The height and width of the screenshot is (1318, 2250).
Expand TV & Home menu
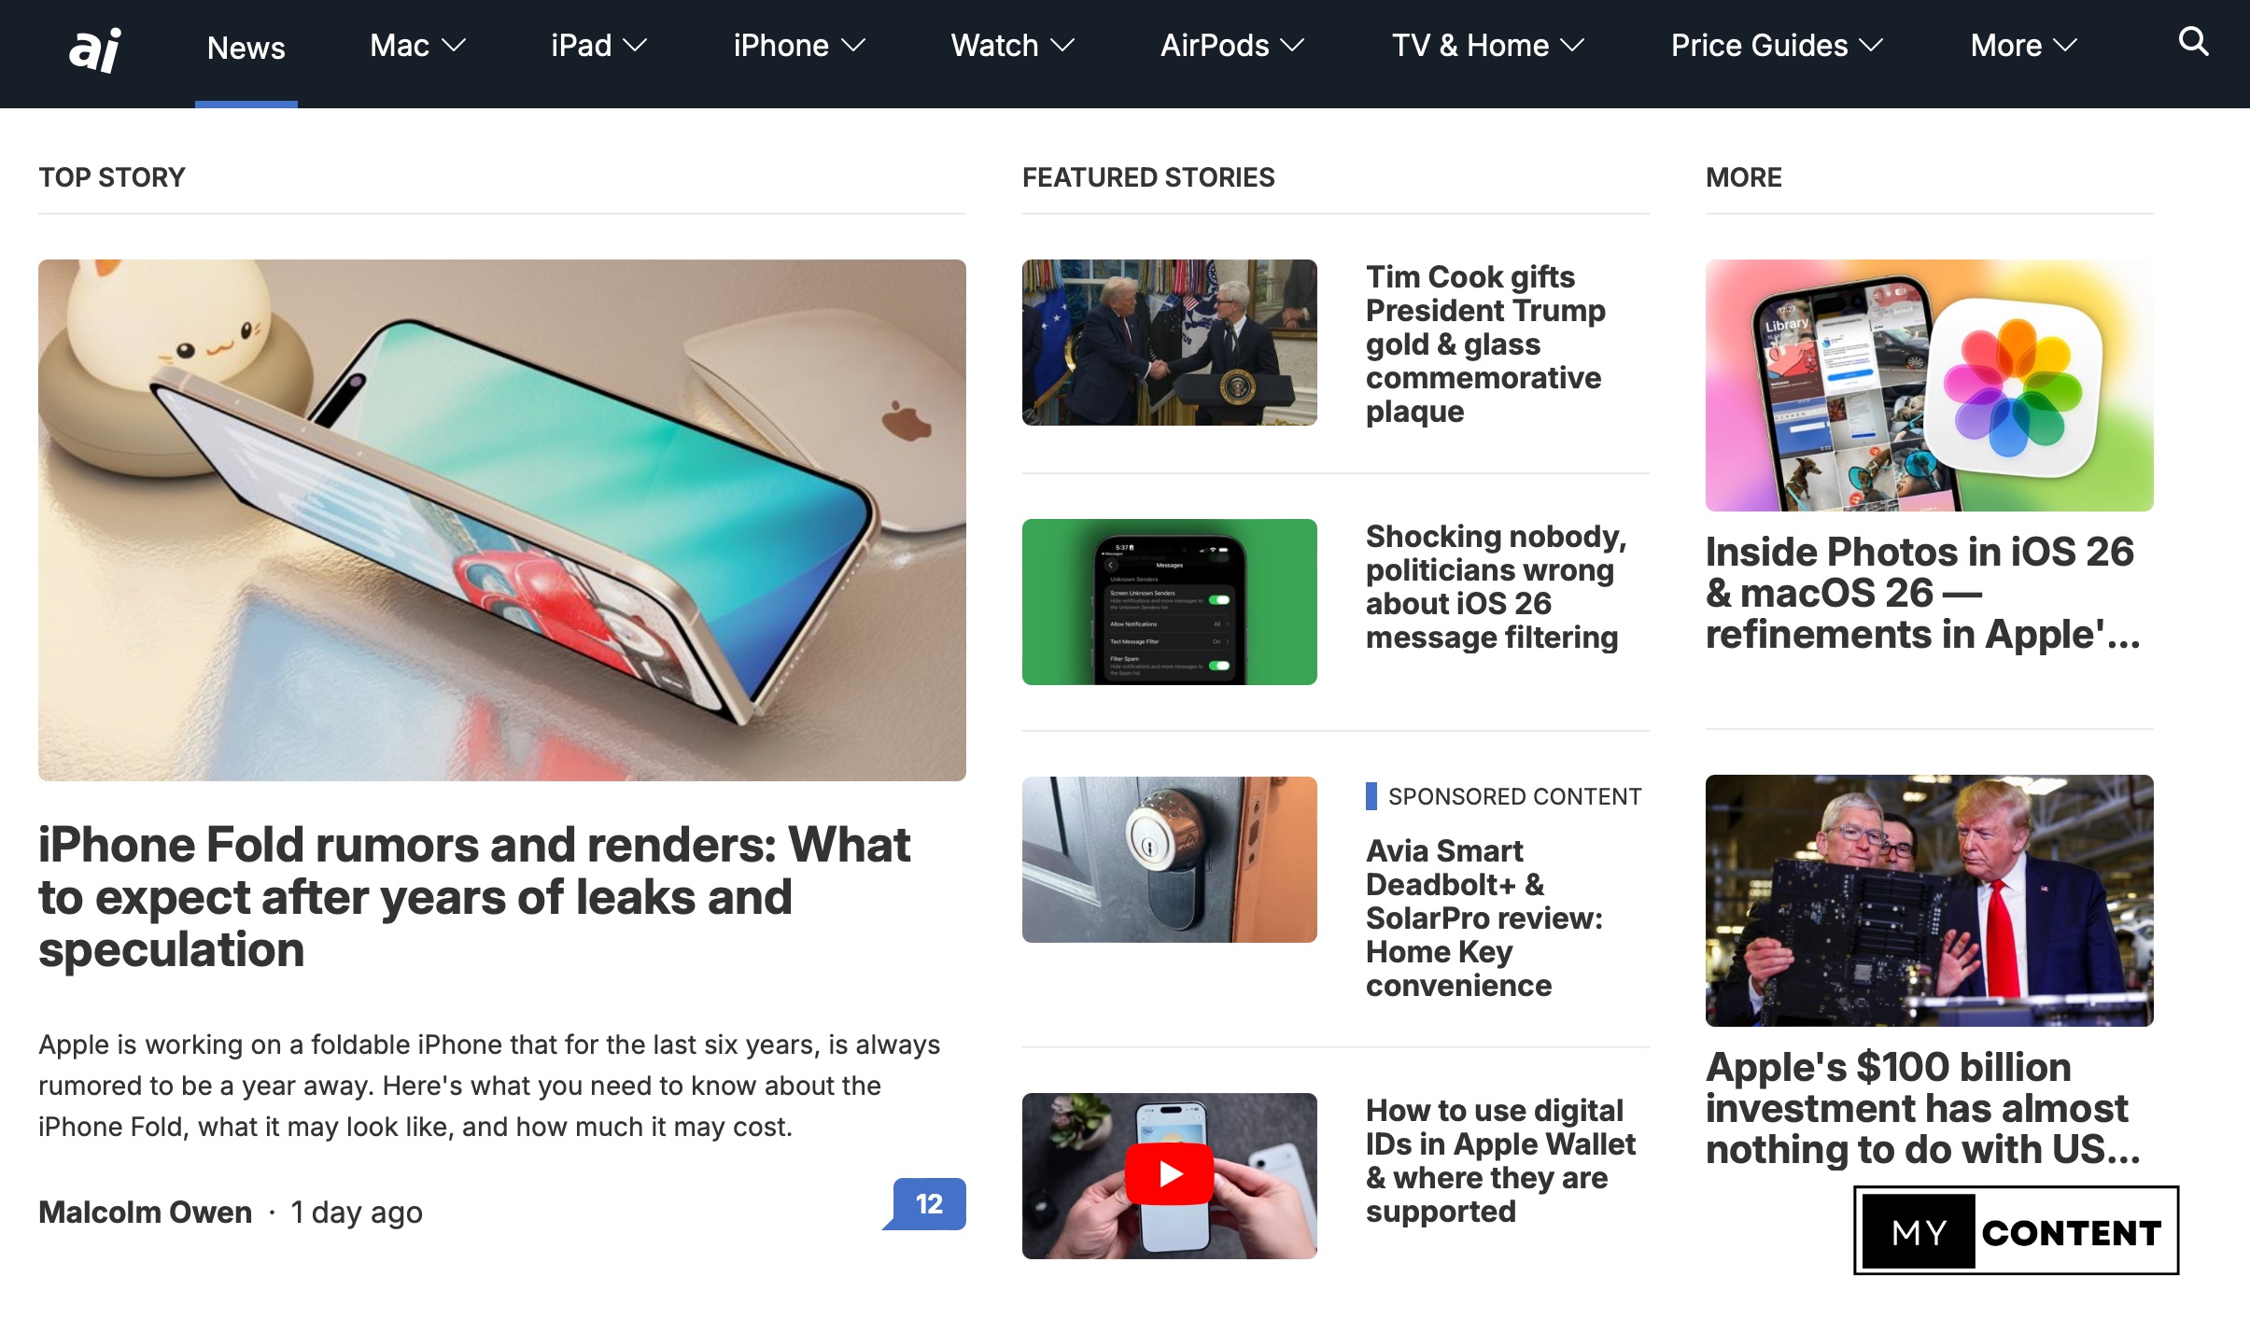click(1488, 46)
